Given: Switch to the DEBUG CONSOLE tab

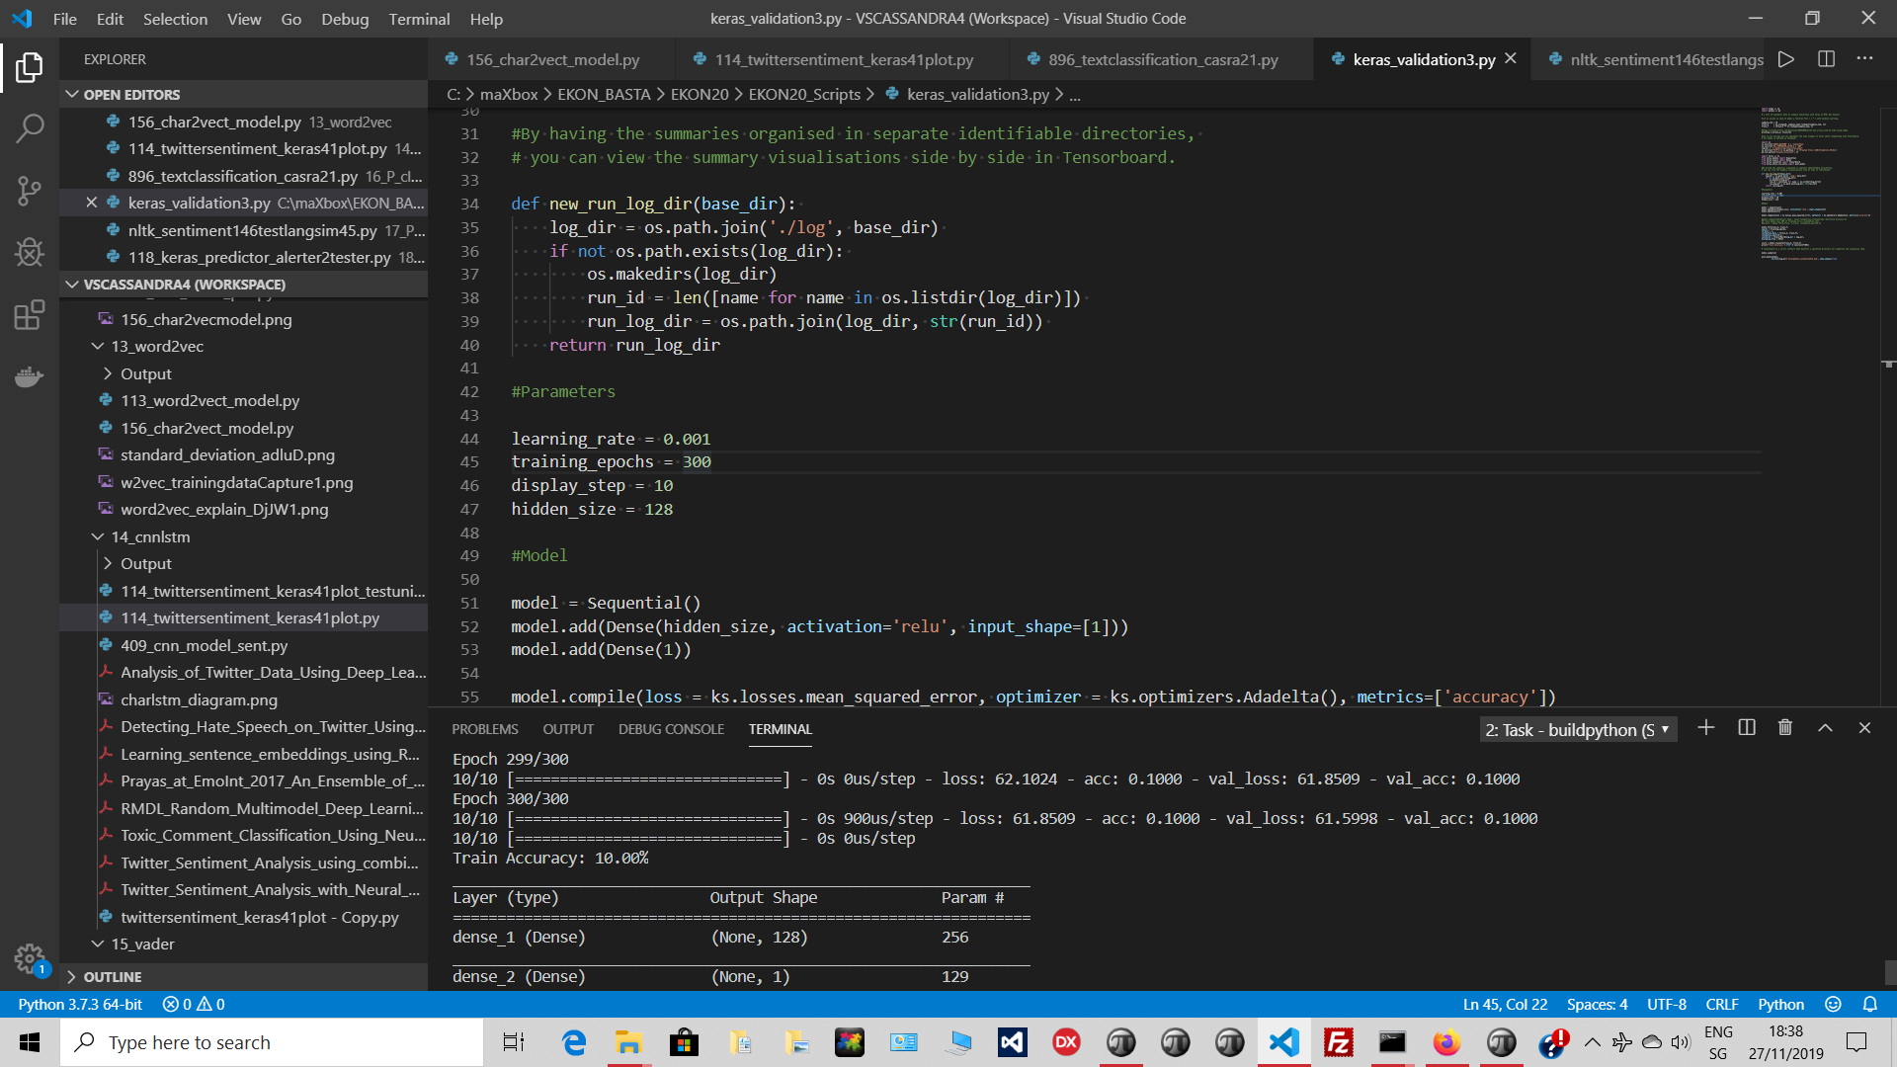Looking at the screenshot, I should click(671, 729).
